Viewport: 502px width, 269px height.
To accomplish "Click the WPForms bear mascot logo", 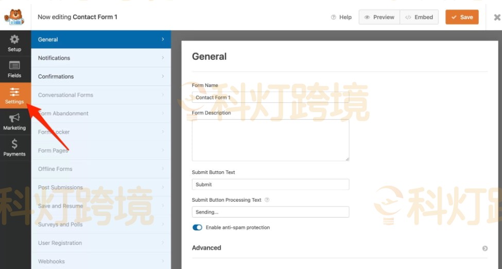I will (14, 16).
